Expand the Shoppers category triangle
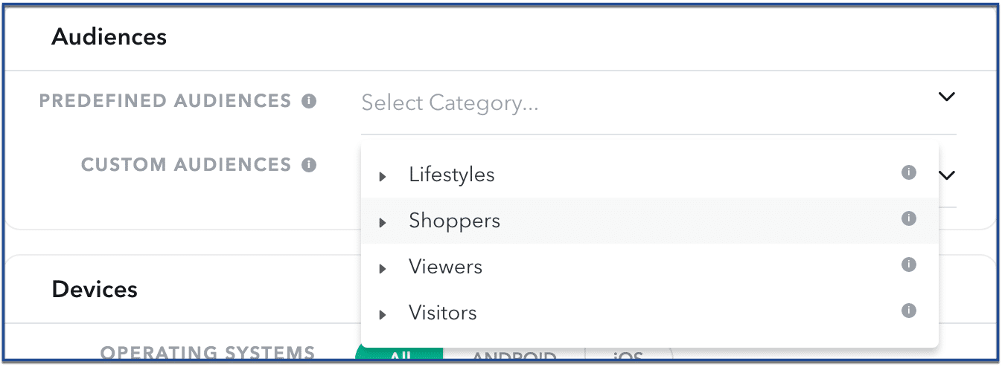 pyautogui.click(x=383, y=223)
